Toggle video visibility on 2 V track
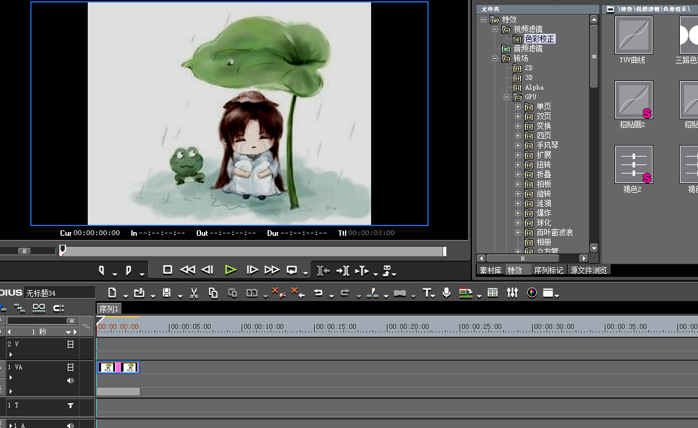This screenshot has height=428, width=698. (x=70, y=344)
